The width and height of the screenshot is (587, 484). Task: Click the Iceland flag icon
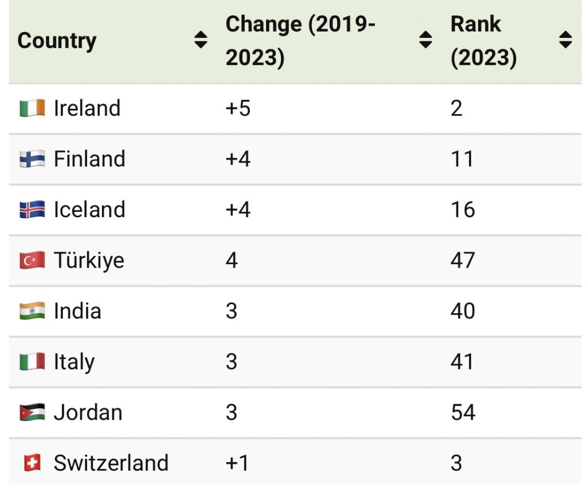(x=32, y=210)
